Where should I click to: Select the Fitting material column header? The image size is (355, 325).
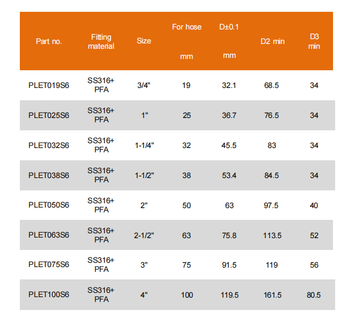coord(101,41)
